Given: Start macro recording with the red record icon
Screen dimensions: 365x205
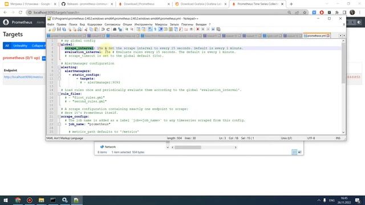Looking at the screenshot, I should click(x=198, y=29).
